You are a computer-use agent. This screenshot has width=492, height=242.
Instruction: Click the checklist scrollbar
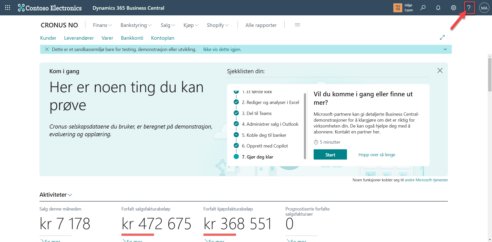pyautogui.click(x=305, y=126)
